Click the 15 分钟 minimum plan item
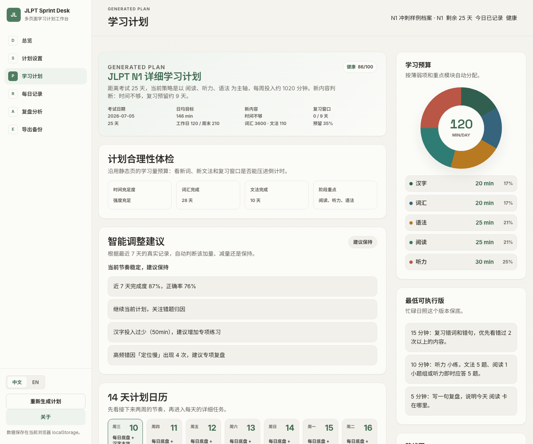The width and height of the screenshot is (533, 444). [x=461, y=337]
